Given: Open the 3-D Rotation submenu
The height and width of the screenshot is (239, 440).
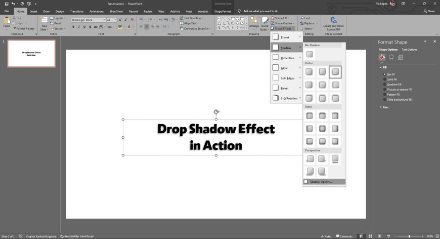Looking at the screenshot, I should coord(286,98).
